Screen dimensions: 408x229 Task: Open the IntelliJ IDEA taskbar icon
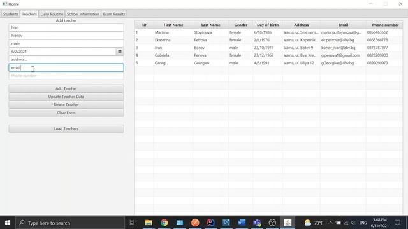pos(210,223)
